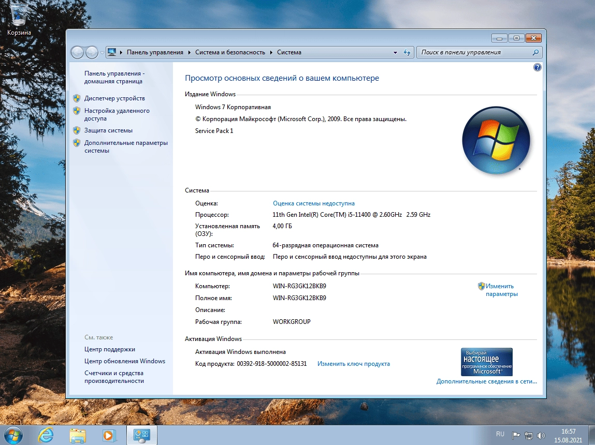Open Диспетчер устройств link
This screenshot has height=445, width=595.
[114, 98]
